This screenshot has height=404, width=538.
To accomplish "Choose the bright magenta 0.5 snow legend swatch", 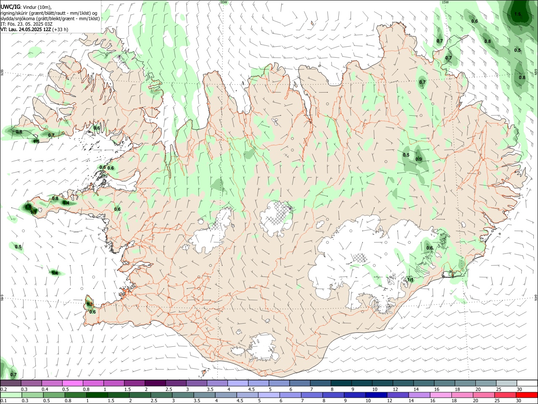I will [72, 383].
